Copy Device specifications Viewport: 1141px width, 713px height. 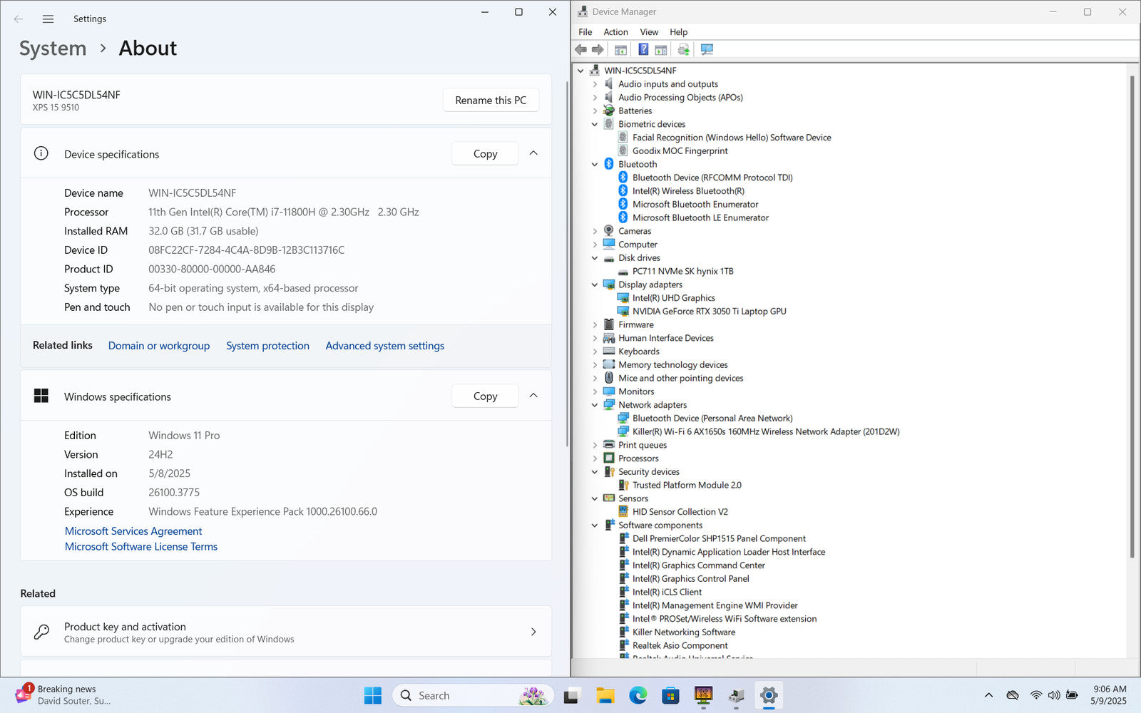(x=485, y=154)
